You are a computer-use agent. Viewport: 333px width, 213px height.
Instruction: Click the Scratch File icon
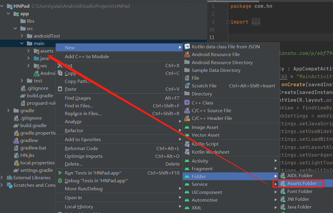point(187,86)
